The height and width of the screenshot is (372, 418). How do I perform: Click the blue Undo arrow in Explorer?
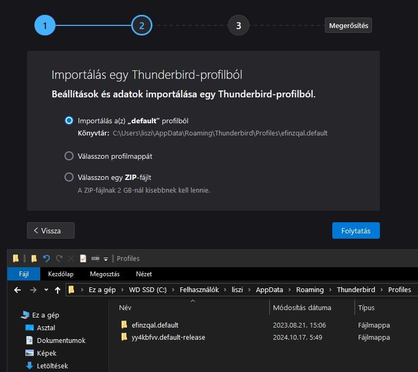pos(47,258)
